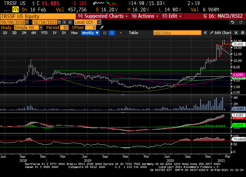Select the Max period tab
Image resolution: width=246 pixels, height=177 pixels.
74,33
